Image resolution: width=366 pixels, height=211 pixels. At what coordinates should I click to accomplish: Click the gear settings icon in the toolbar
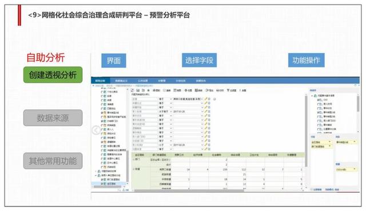[x=186, y=90]
